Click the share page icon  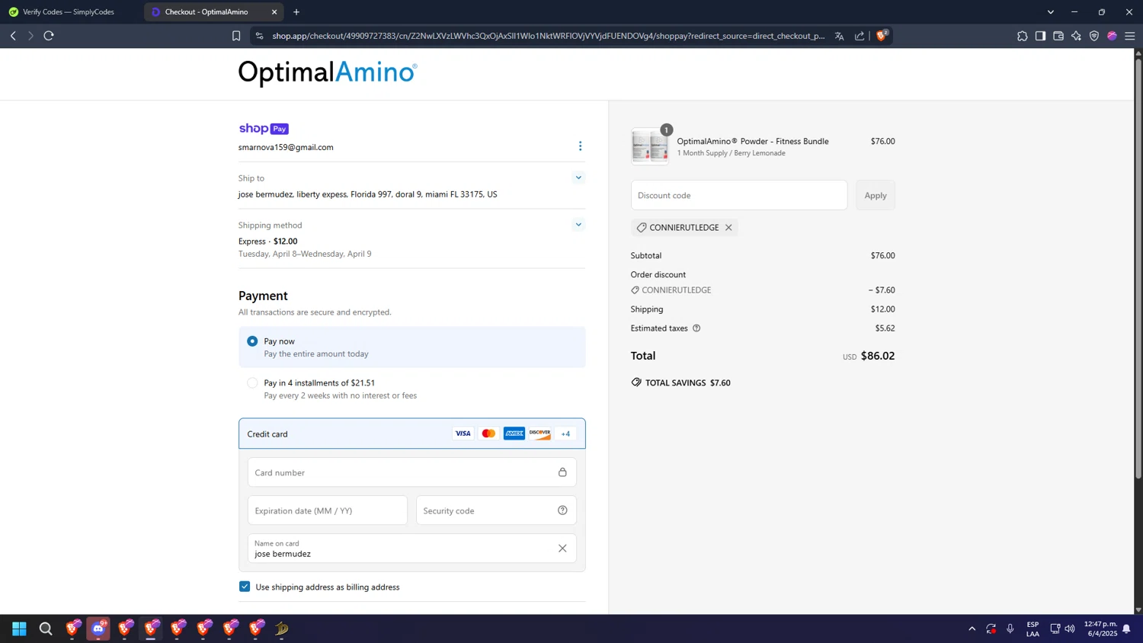(860, 36)
